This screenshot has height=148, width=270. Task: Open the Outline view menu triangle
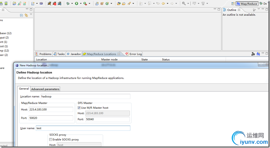pos(258,9)
